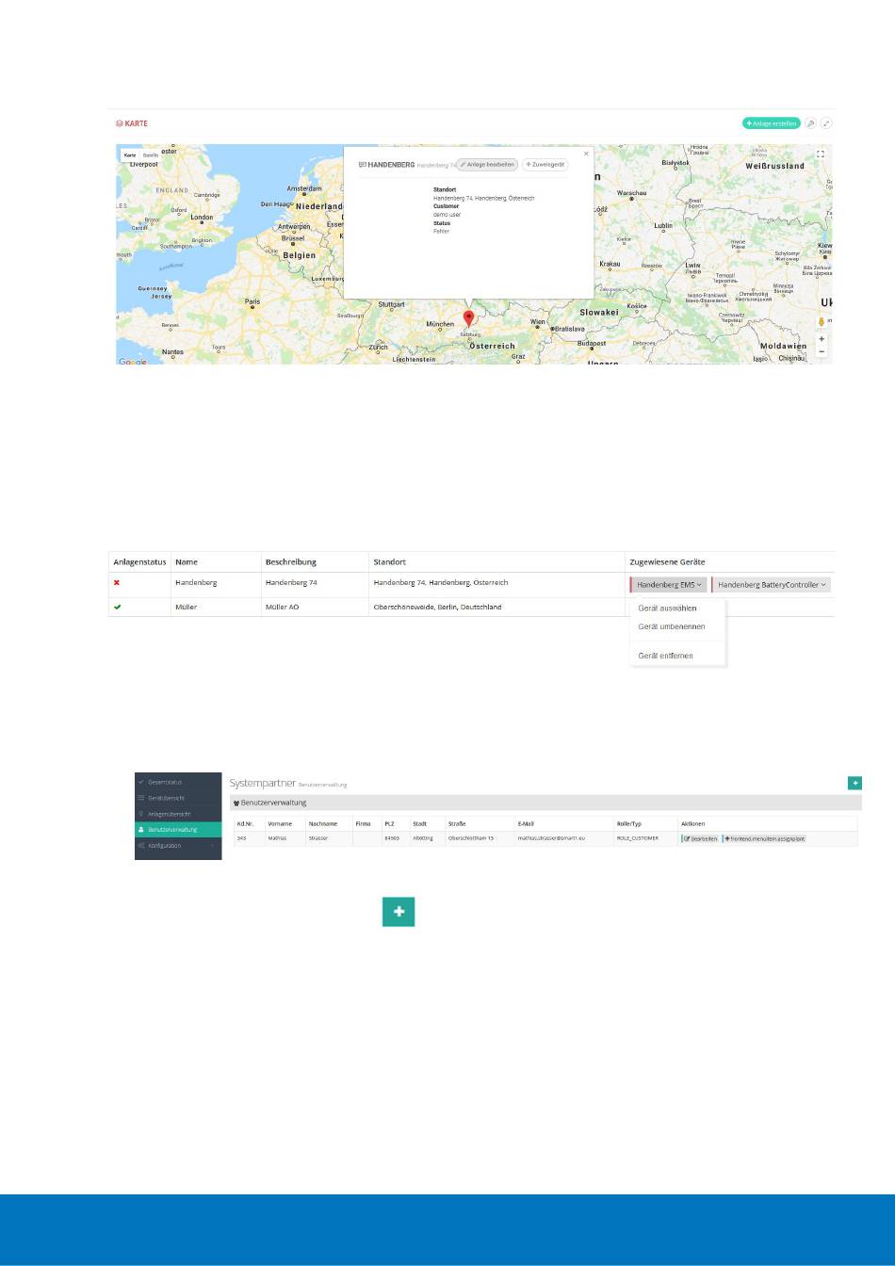This screenshot has height=1266, width=895.
Task: Open 'Geräteübersicht' in the sidebar
Action: (177, 798)
